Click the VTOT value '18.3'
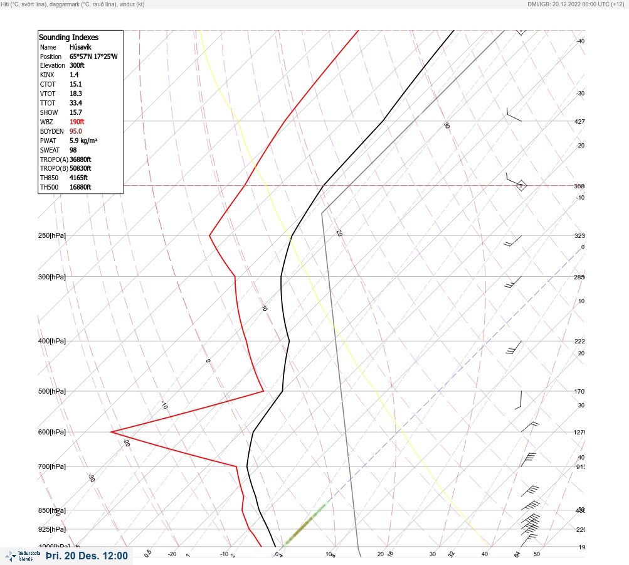The image size is (629, 565). (x=75, y=94)
